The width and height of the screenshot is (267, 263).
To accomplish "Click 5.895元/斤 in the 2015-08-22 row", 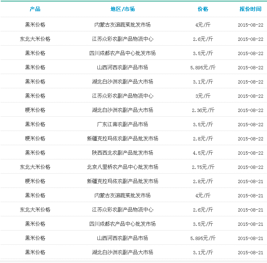I will (x=203, y=67).
